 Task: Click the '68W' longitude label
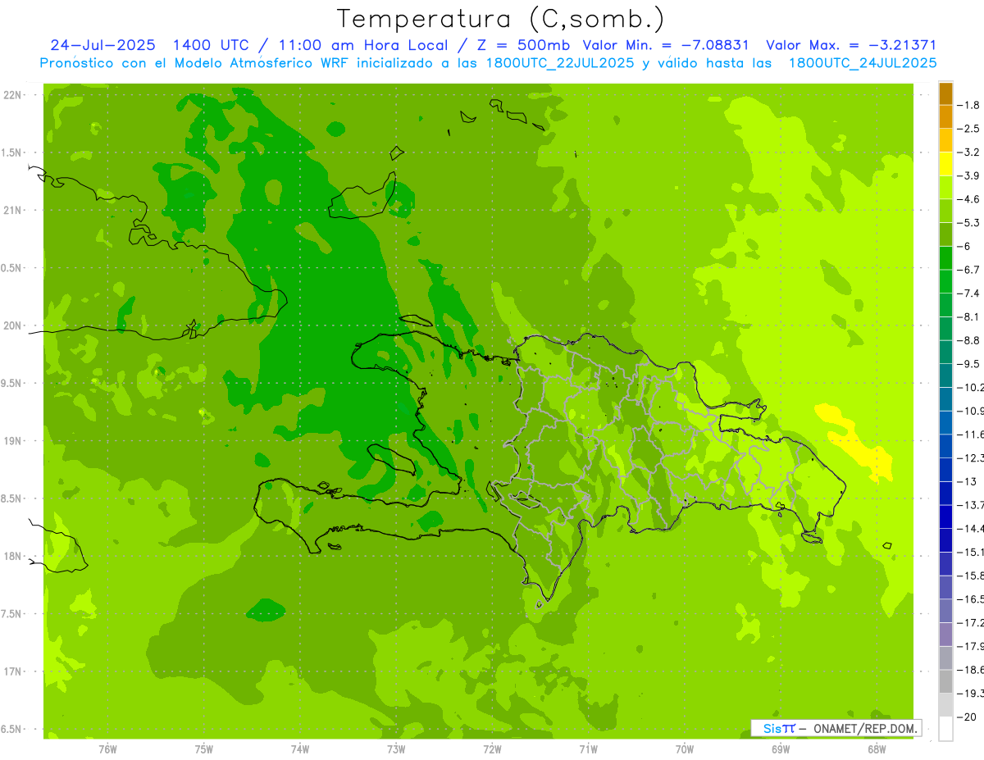click(x=877, y=749)
